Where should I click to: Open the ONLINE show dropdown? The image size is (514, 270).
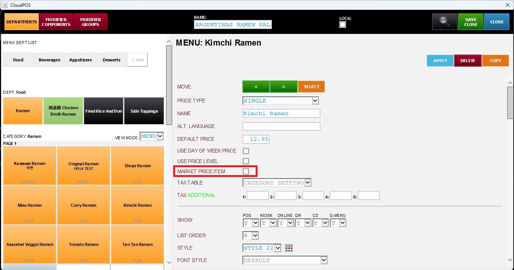(285, 223)
